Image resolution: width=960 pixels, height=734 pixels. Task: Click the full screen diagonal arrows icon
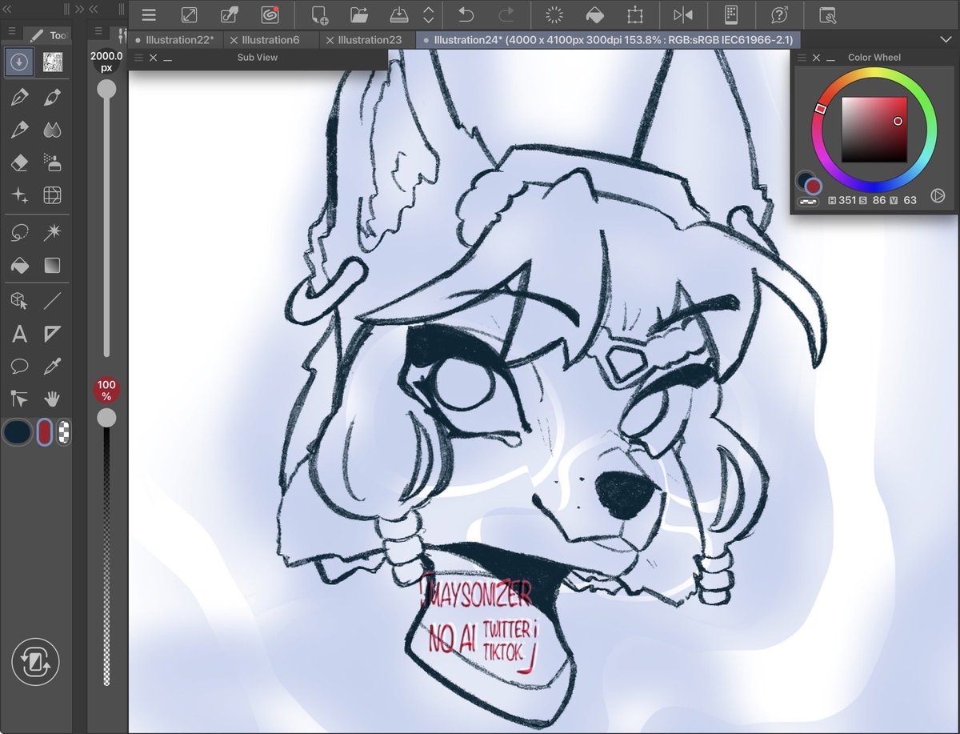click(x=189, y=14)
